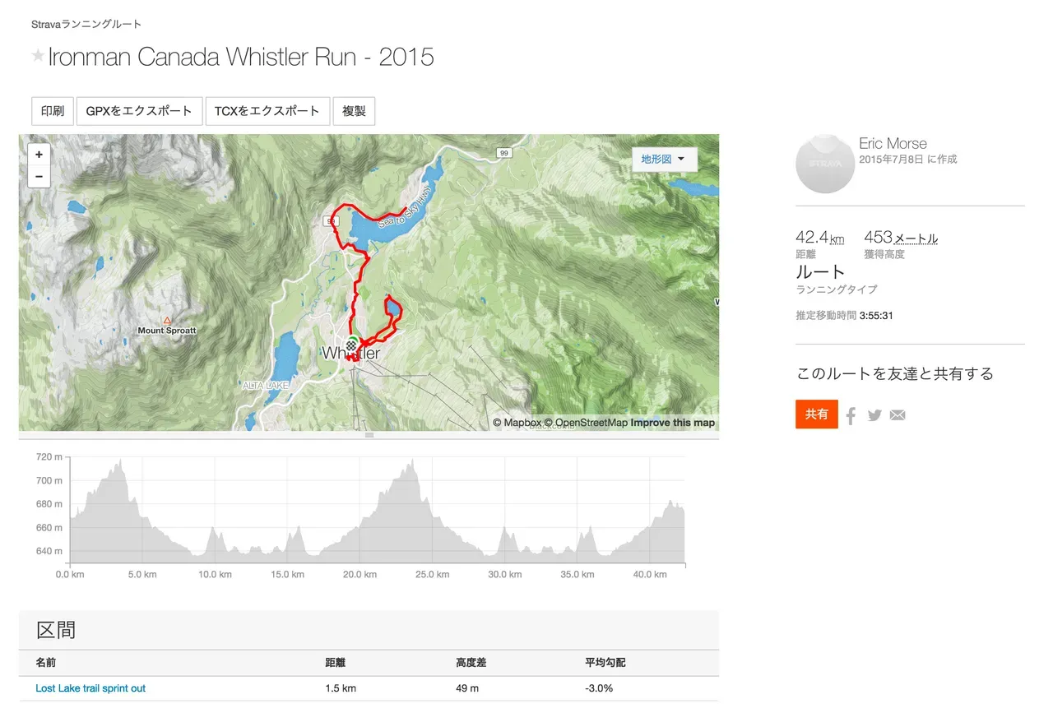The width and height of the screenshot is (1053, 713).
Task: Open the 区間 segments section
Action: pos(58,629)
